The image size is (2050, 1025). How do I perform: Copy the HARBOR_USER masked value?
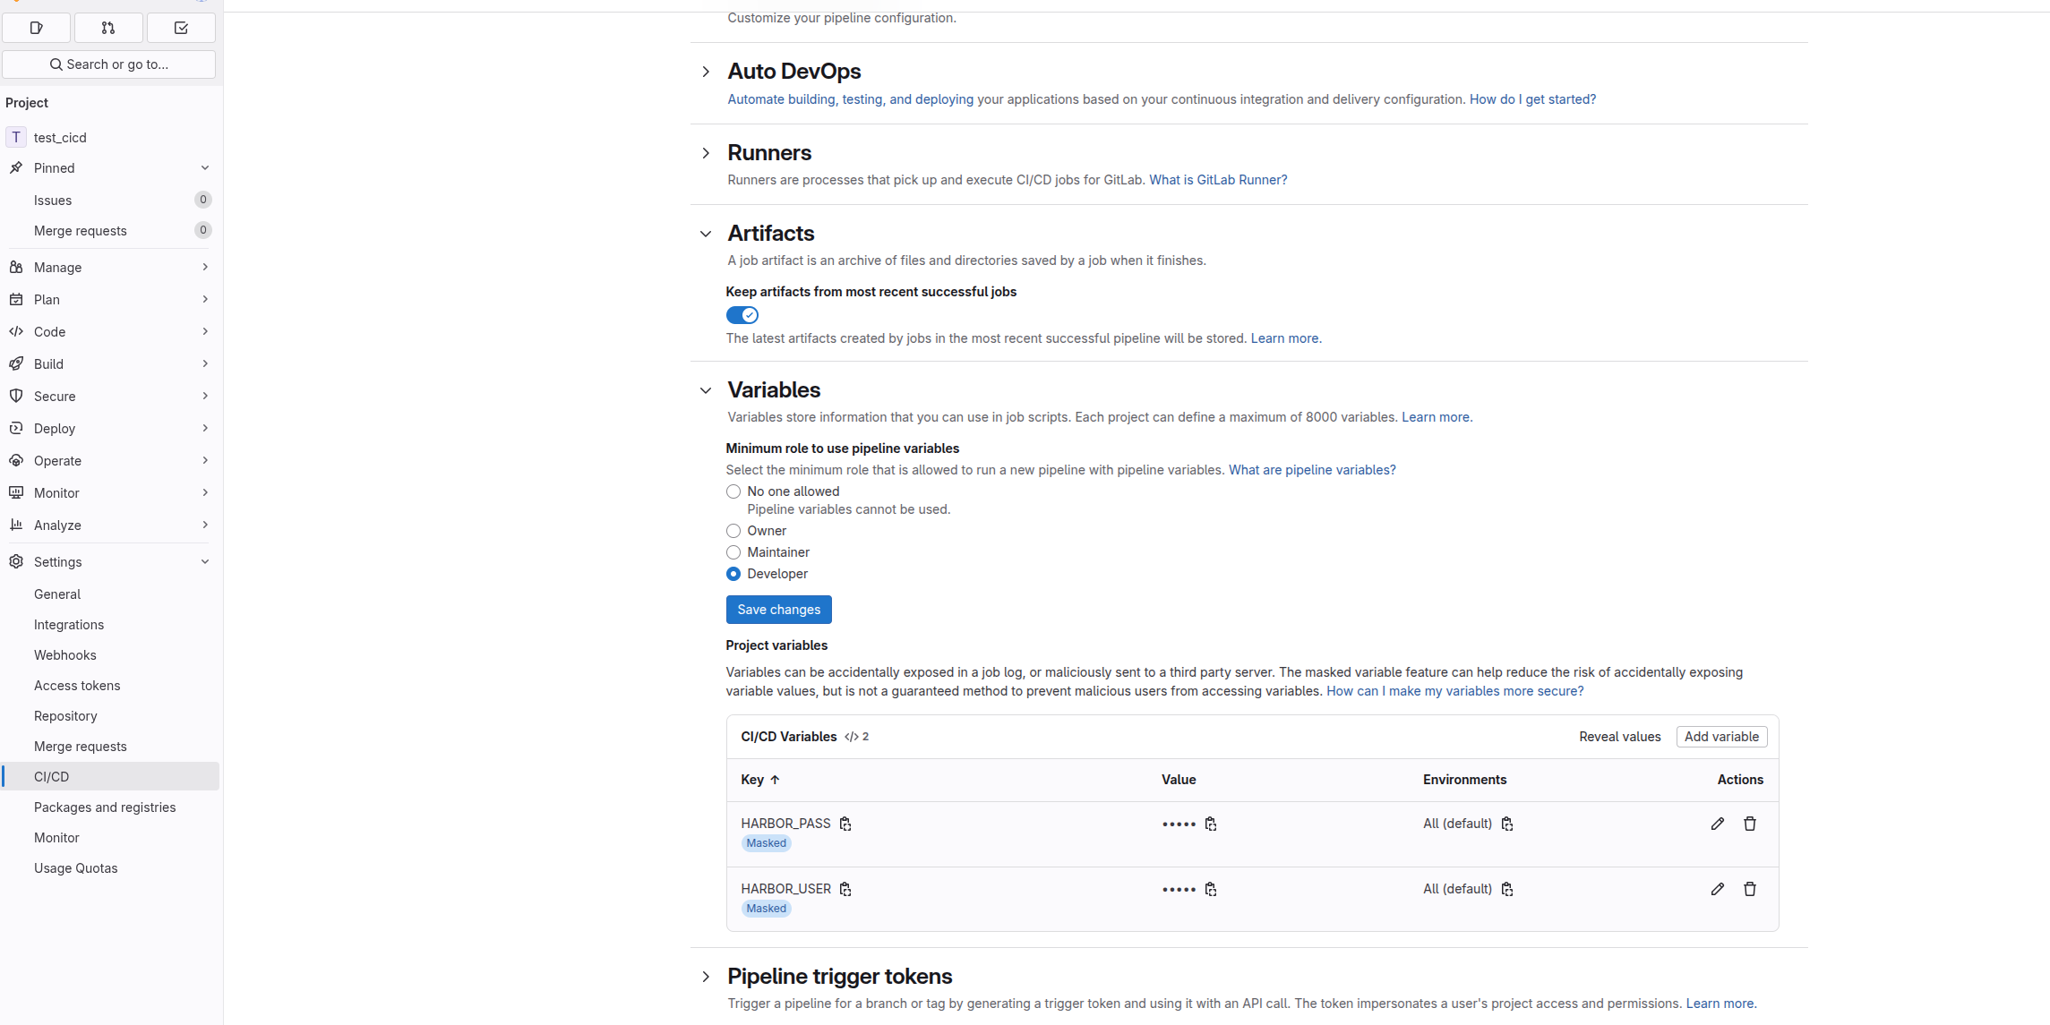(x=1211, y=889)
